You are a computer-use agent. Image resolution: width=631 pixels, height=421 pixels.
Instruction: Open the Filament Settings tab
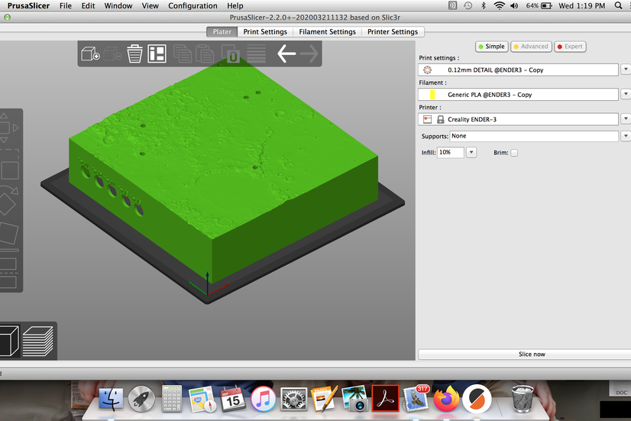327,32
